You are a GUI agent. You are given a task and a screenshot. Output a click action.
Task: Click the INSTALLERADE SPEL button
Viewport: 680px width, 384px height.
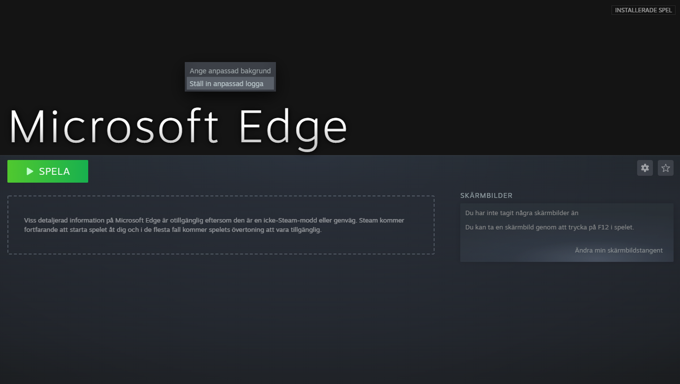[x=643, y=10]
